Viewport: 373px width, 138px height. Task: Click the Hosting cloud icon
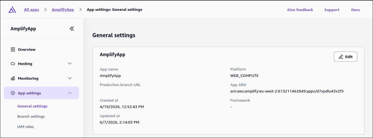(13, 64)
